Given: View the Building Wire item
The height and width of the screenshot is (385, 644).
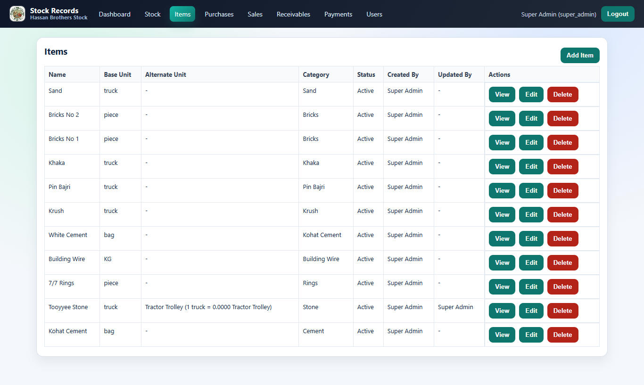Looking at the screenshot, I should [x=502, y=262].
